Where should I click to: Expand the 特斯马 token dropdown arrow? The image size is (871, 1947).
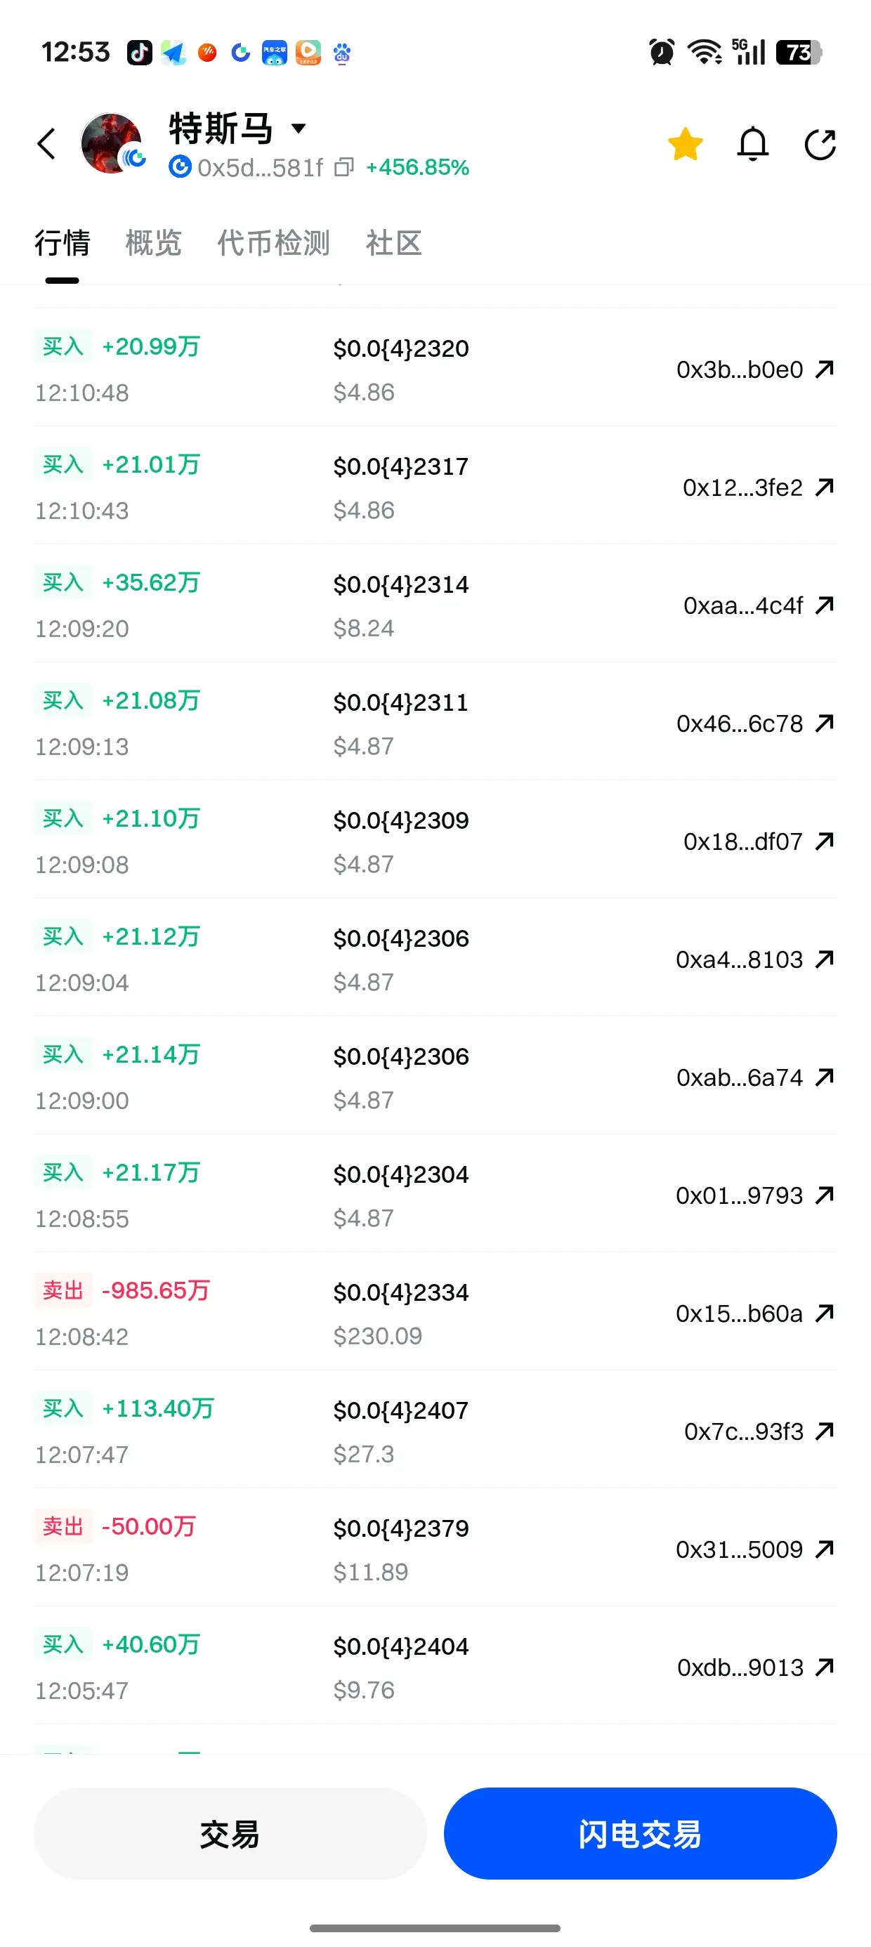(299, 128)
